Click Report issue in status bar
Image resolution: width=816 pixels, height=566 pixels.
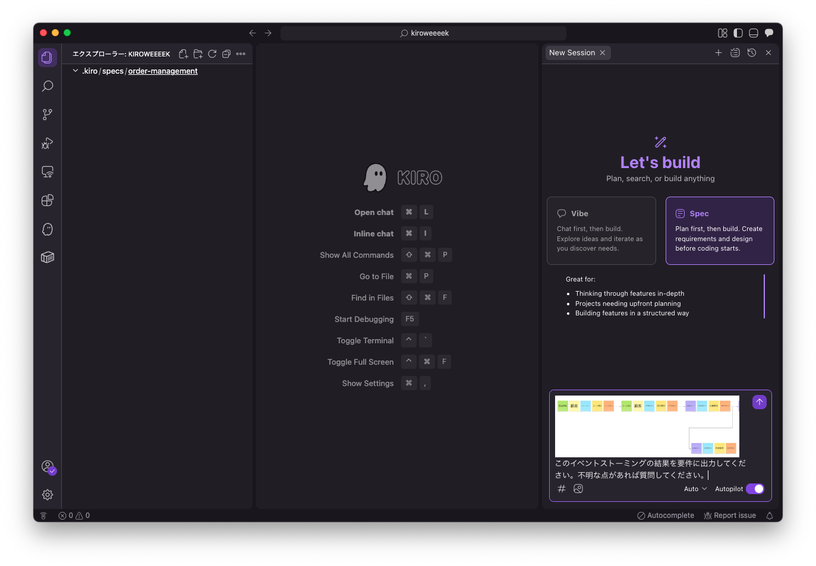point(730,516)
